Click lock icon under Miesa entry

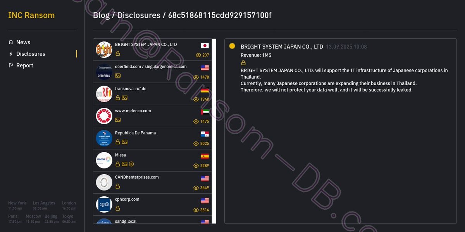[117, 164]
